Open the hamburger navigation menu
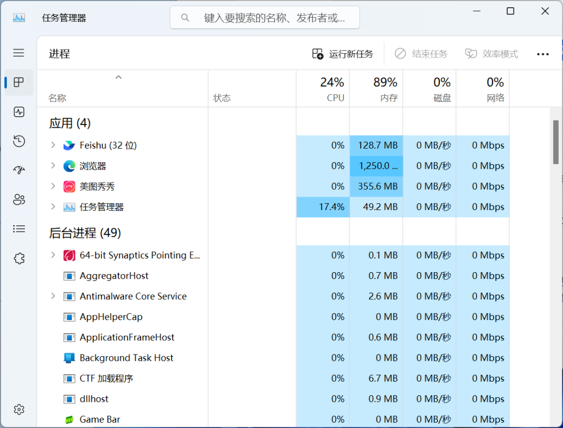The height and width of the screenshot is (428, 563). point(19,53)
